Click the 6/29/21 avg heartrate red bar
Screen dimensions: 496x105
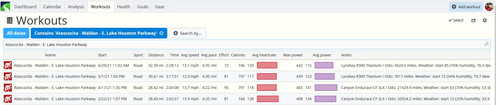coord(267,65)
